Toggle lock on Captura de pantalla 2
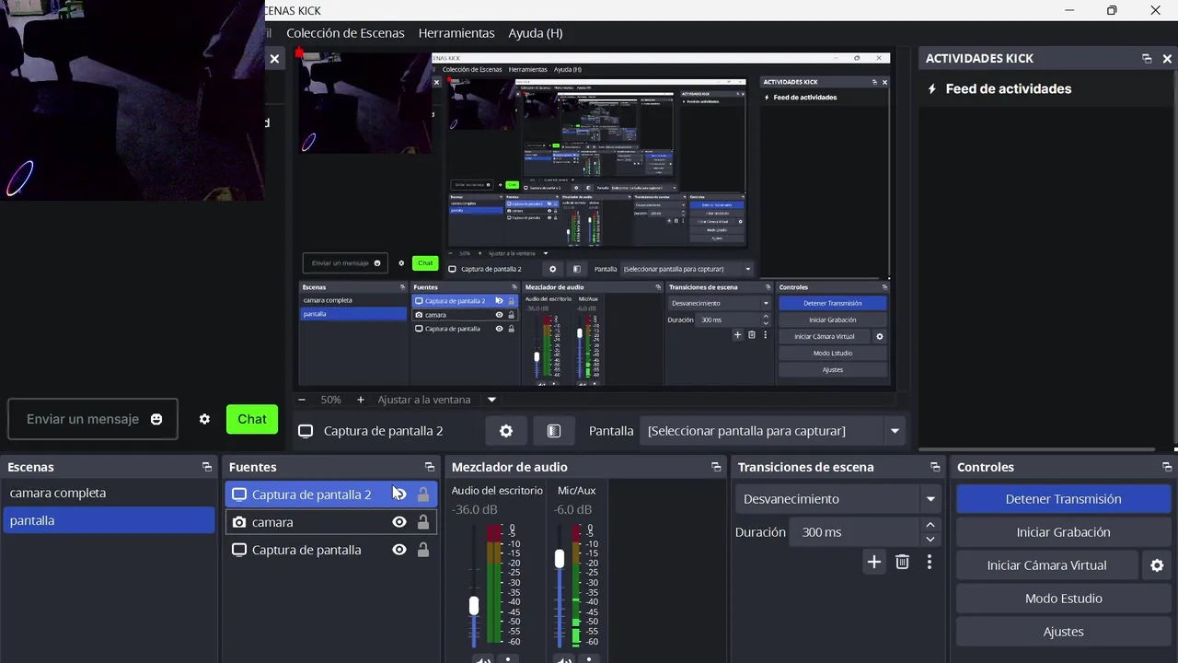 [423, 494]
